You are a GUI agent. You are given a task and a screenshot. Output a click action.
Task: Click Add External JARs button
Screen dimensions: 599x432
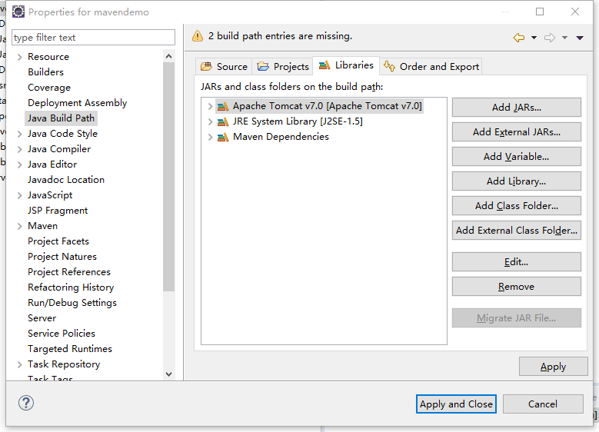tap(517, 131)
